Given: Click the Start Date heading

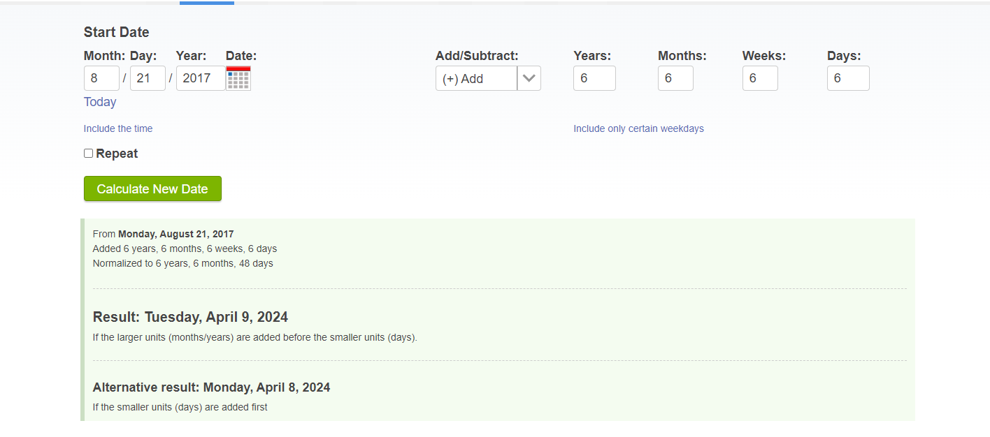Looking at the screenshot, I should (116, 32).
